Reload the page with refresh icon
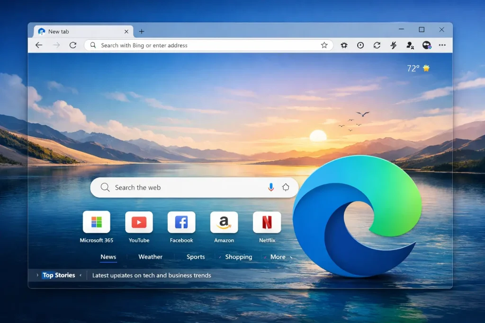The image size is (485, 323). pos(73,45)
